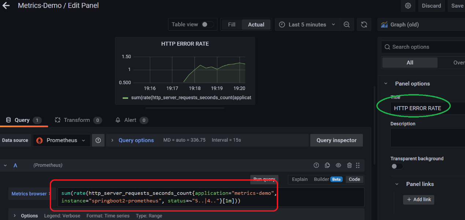Click the horizontal scrollbar below the graph
The width and height of the screenshot is (465, 220).
(185, 108)
